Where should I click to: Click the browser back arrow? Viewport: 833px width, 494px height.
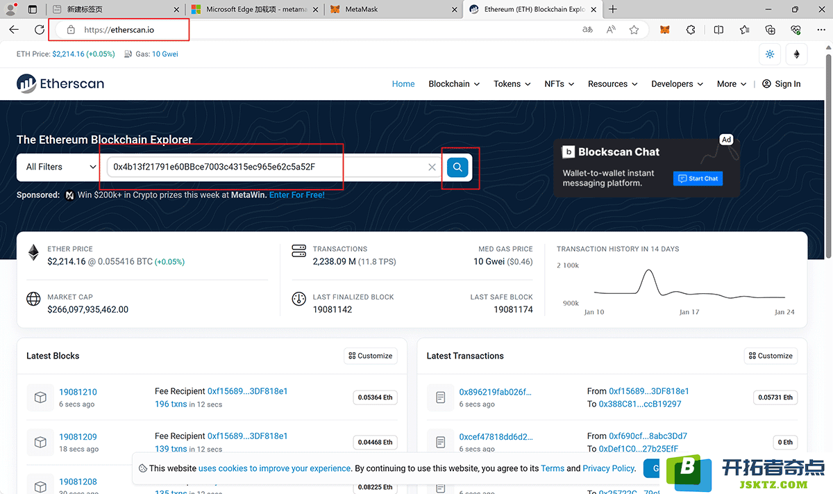(x=15, y=30)
